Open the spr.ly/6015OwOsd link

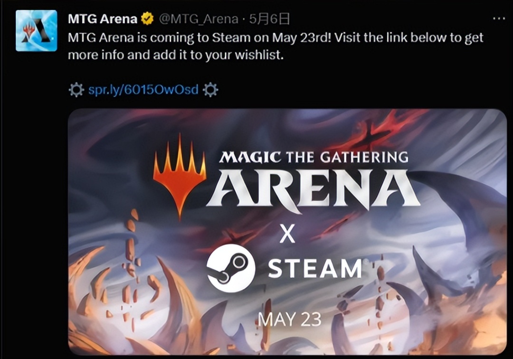coord(143,90)
